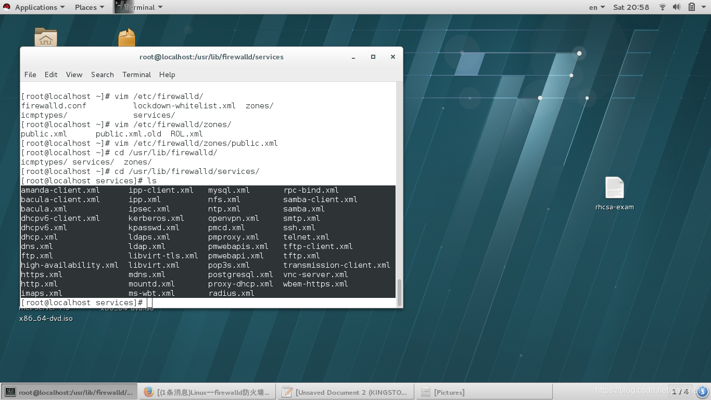Click lockdown-whitelist.xml in terminal output
The height and width of the screenshot is (400, 711).
(x=184, y=106)
